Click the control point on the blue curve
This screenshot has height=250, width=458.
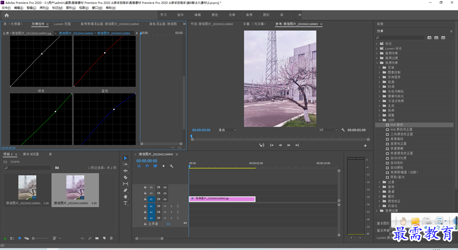pyautogui.click(x=114, y=110)
